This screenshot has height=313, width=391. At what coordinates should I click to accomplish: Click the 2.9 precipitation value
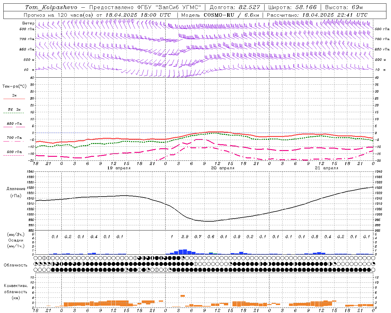[185, 237]
